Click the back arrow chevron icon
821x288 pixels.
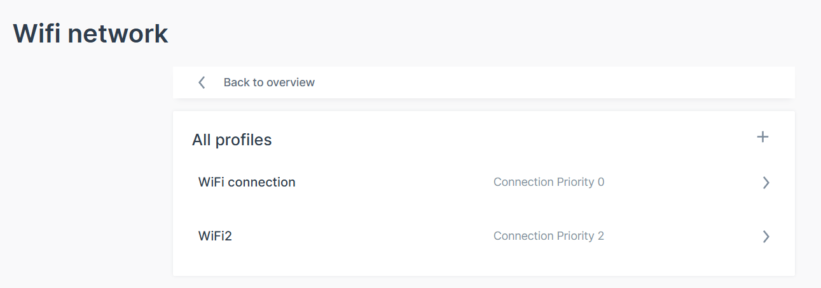(202, 82)
